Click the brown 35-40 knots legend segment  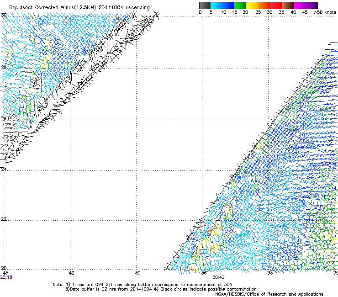coord(288,5)
